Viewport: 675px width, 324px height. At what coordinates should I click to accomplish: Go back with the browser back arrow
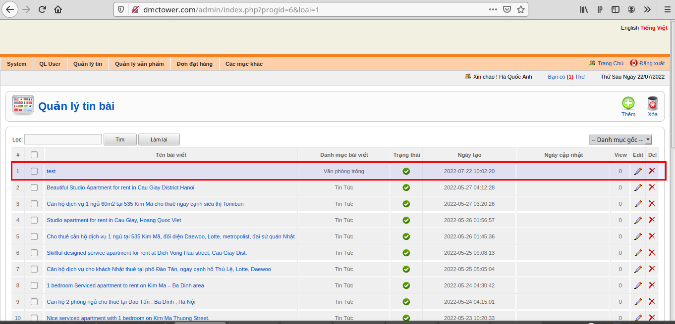10,9
